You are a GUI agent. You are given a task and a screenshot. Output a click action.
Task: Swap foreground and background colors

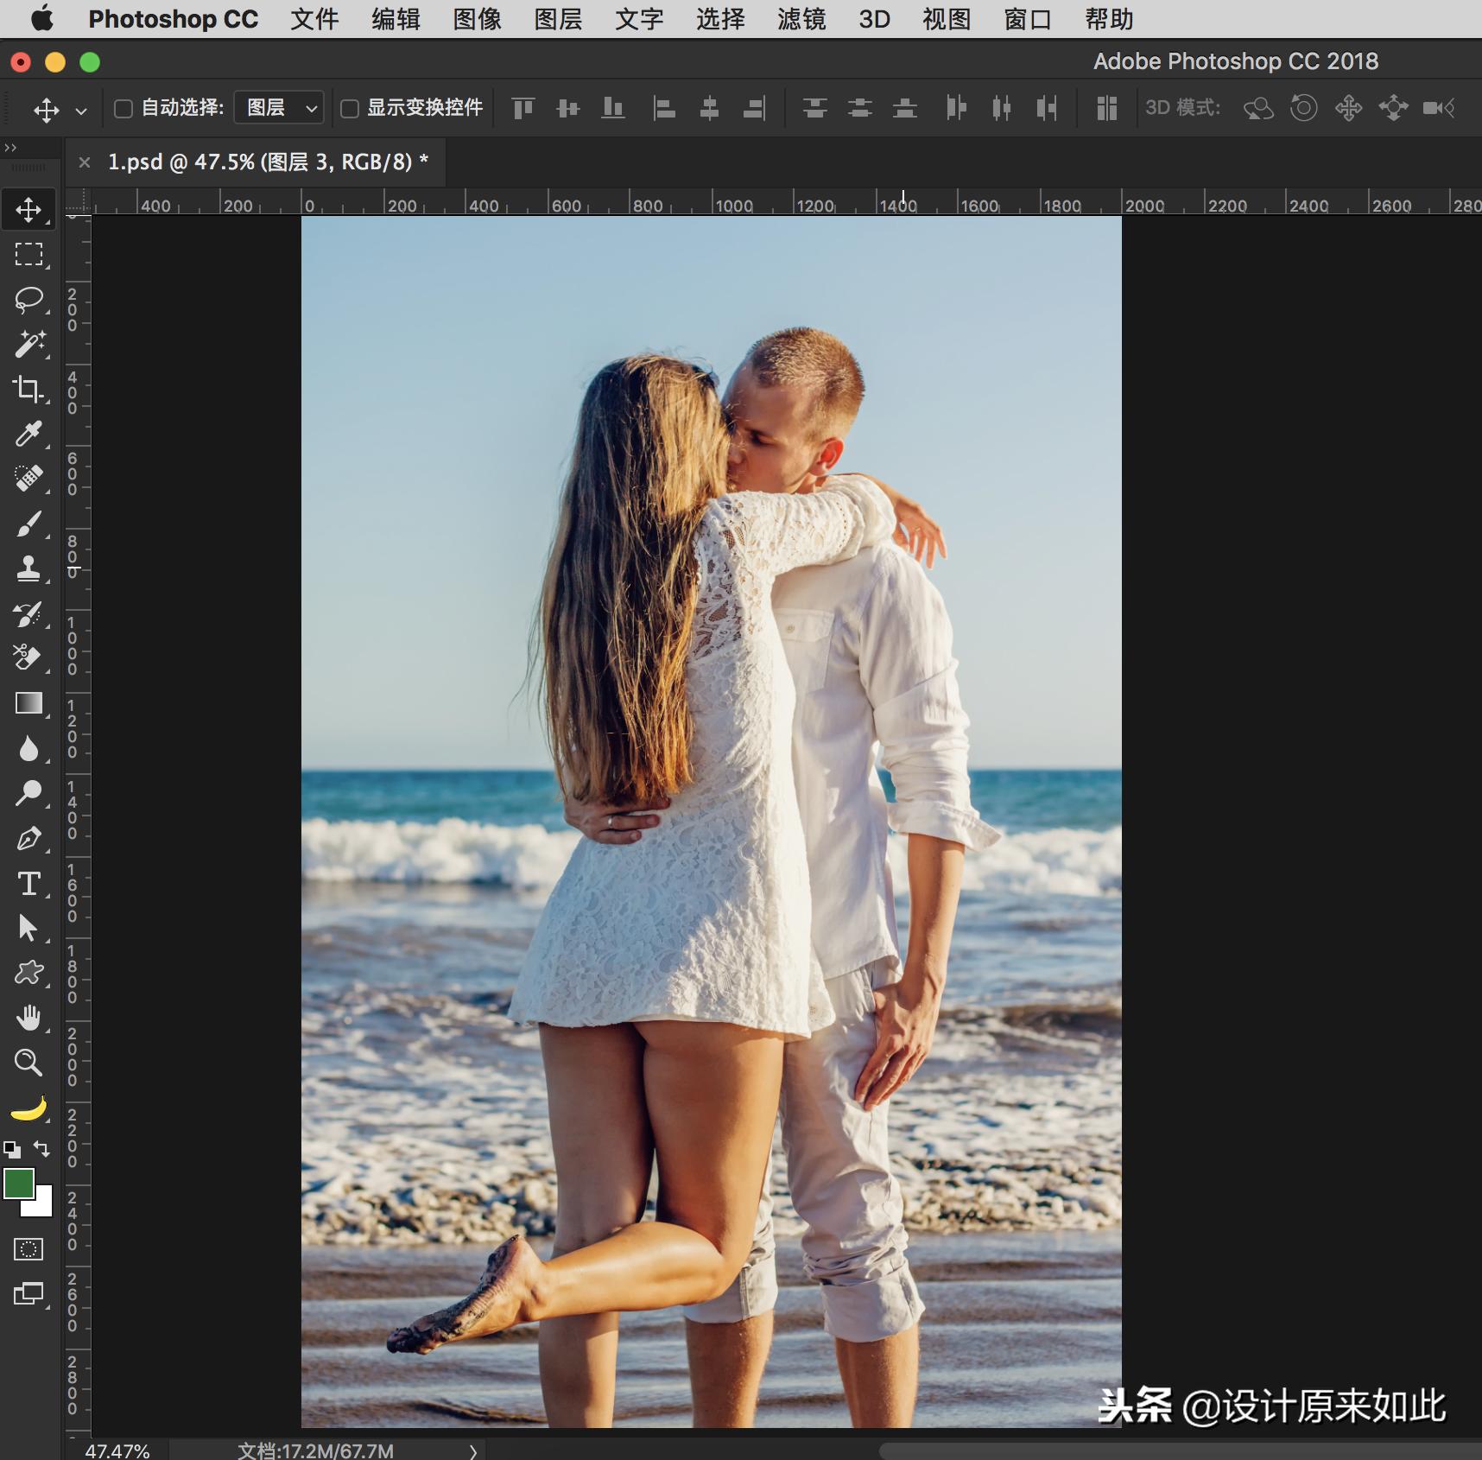pyautogui.click(x=41, y=1148)
